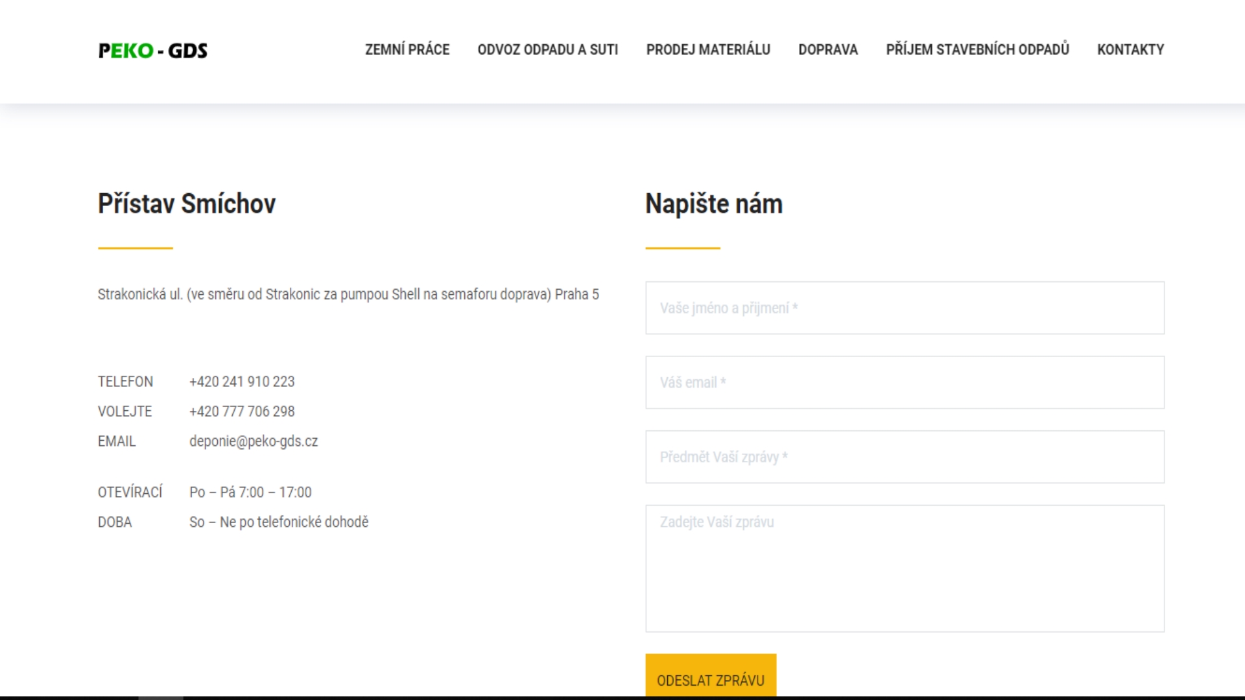
Task: Click the PEKO-GDS logo
Action: coord(153,51)
